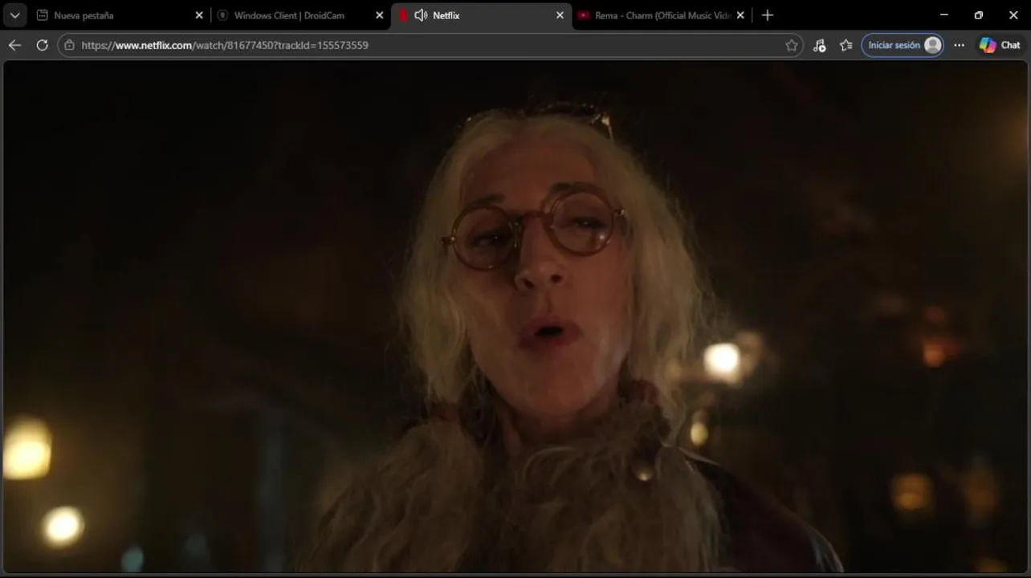Image resolution: width=1031 pixels, height=578 pixels.
Task: Restore down the browser window
Action: pos(979,15)
